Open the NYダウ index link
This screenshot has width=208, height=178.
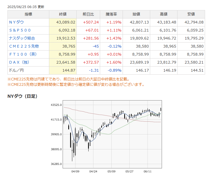click(16, 22)
